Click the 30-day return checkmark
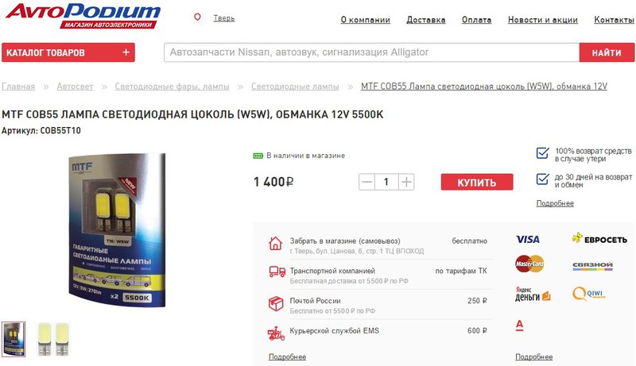 pos(543,179)
